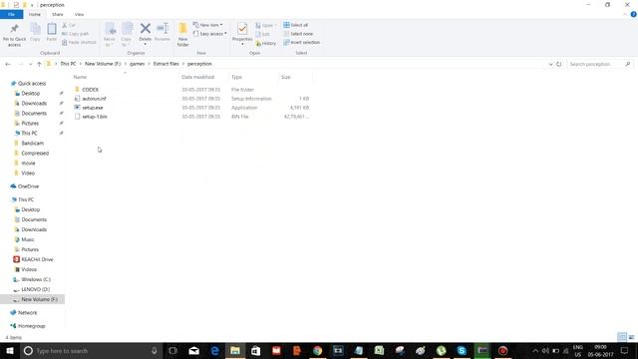This screenshot has width=638, height=359.
Task: Open Quick access in navigation pane
Action: pyautogui.click(x=32, y=84)
